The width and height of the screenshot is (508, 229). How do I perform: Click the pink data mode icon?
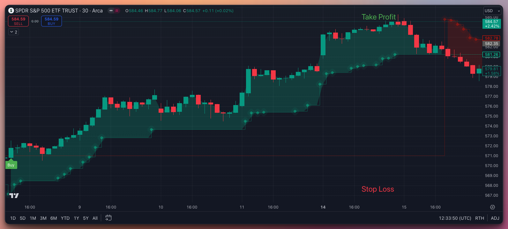(x=117, y=11)
